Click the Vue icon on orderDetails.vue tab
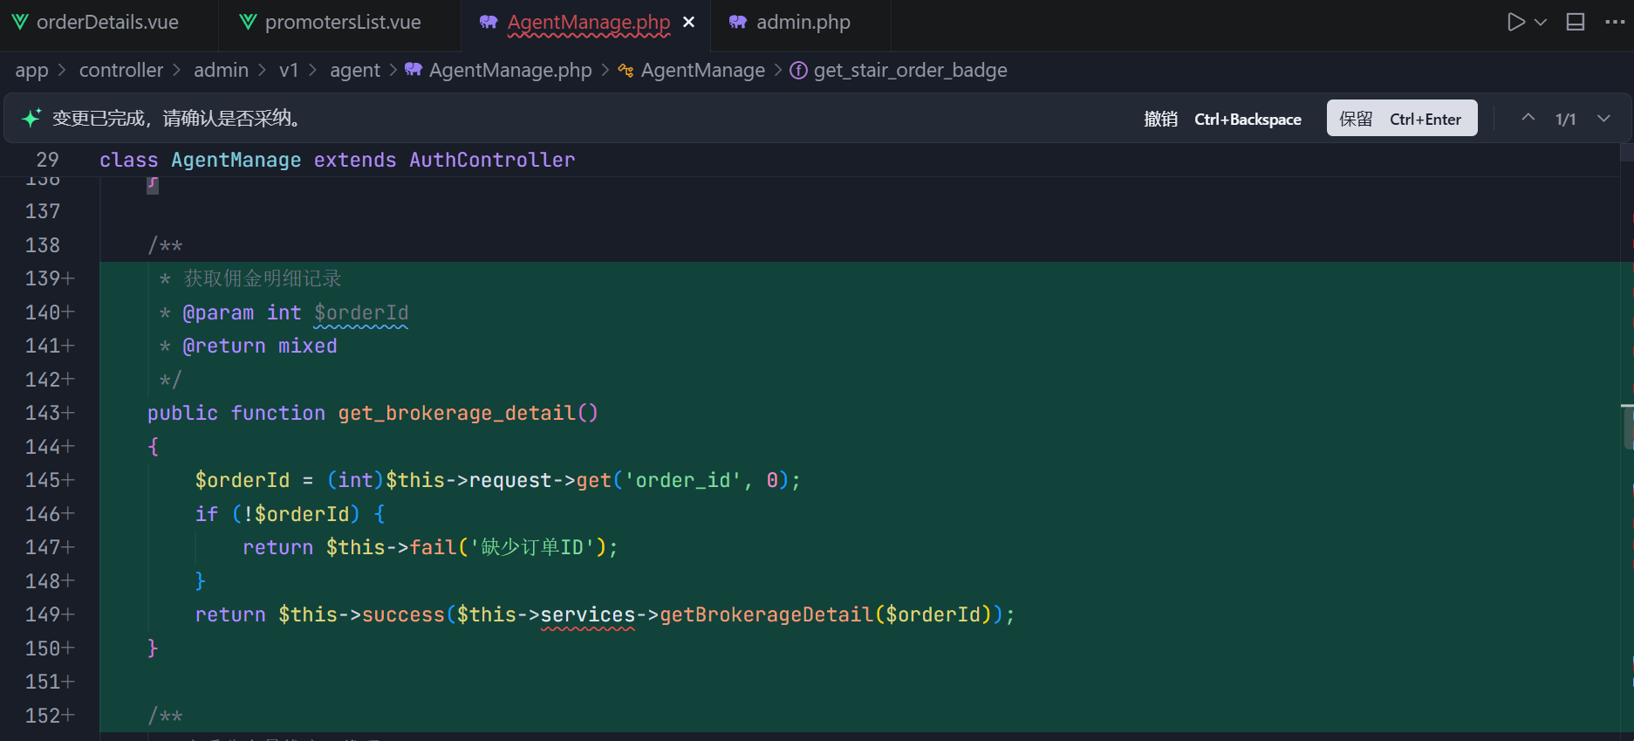This screenshot has height=741, width=1634. (20, 23)
